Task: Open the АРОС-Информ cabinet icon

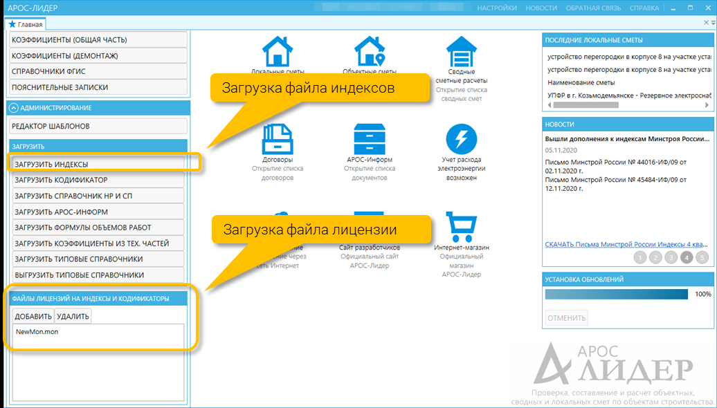Action: tap(370, 140)
